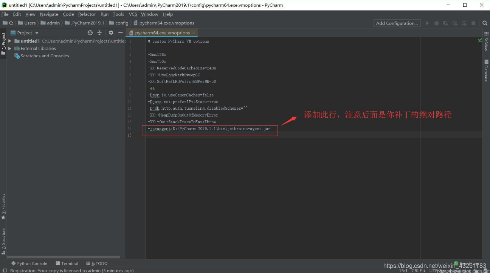The width and height of the screenshot is (490, 273).
Task: Open the Terminal tool window
Action: coord(67,264)
